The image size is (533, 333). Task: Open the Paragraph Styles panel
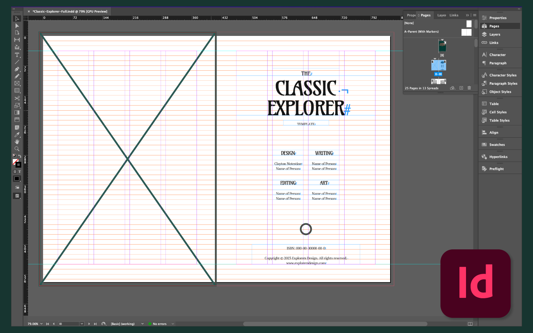503,84
